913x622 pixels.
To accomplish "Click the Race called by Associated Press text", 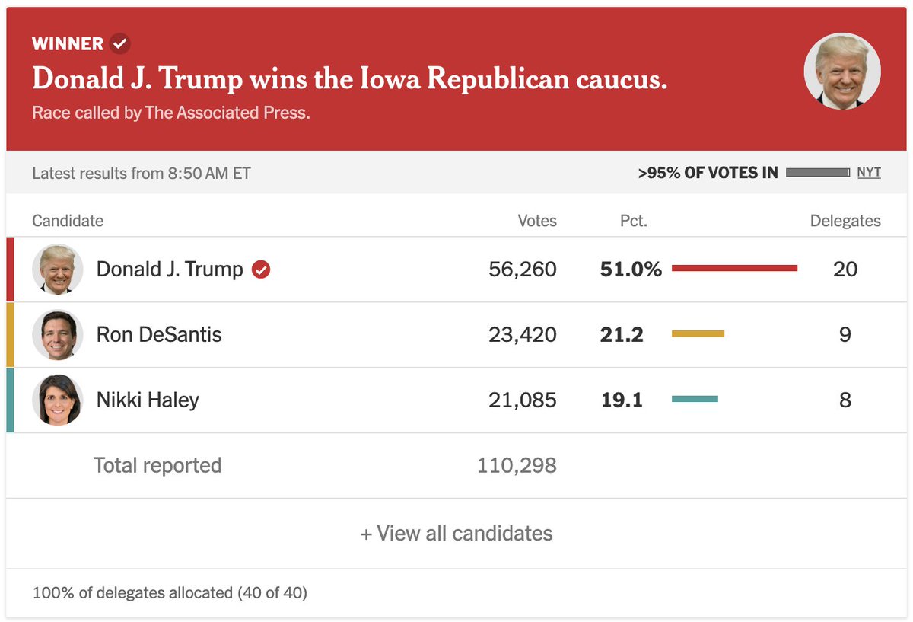I will 171,113.
